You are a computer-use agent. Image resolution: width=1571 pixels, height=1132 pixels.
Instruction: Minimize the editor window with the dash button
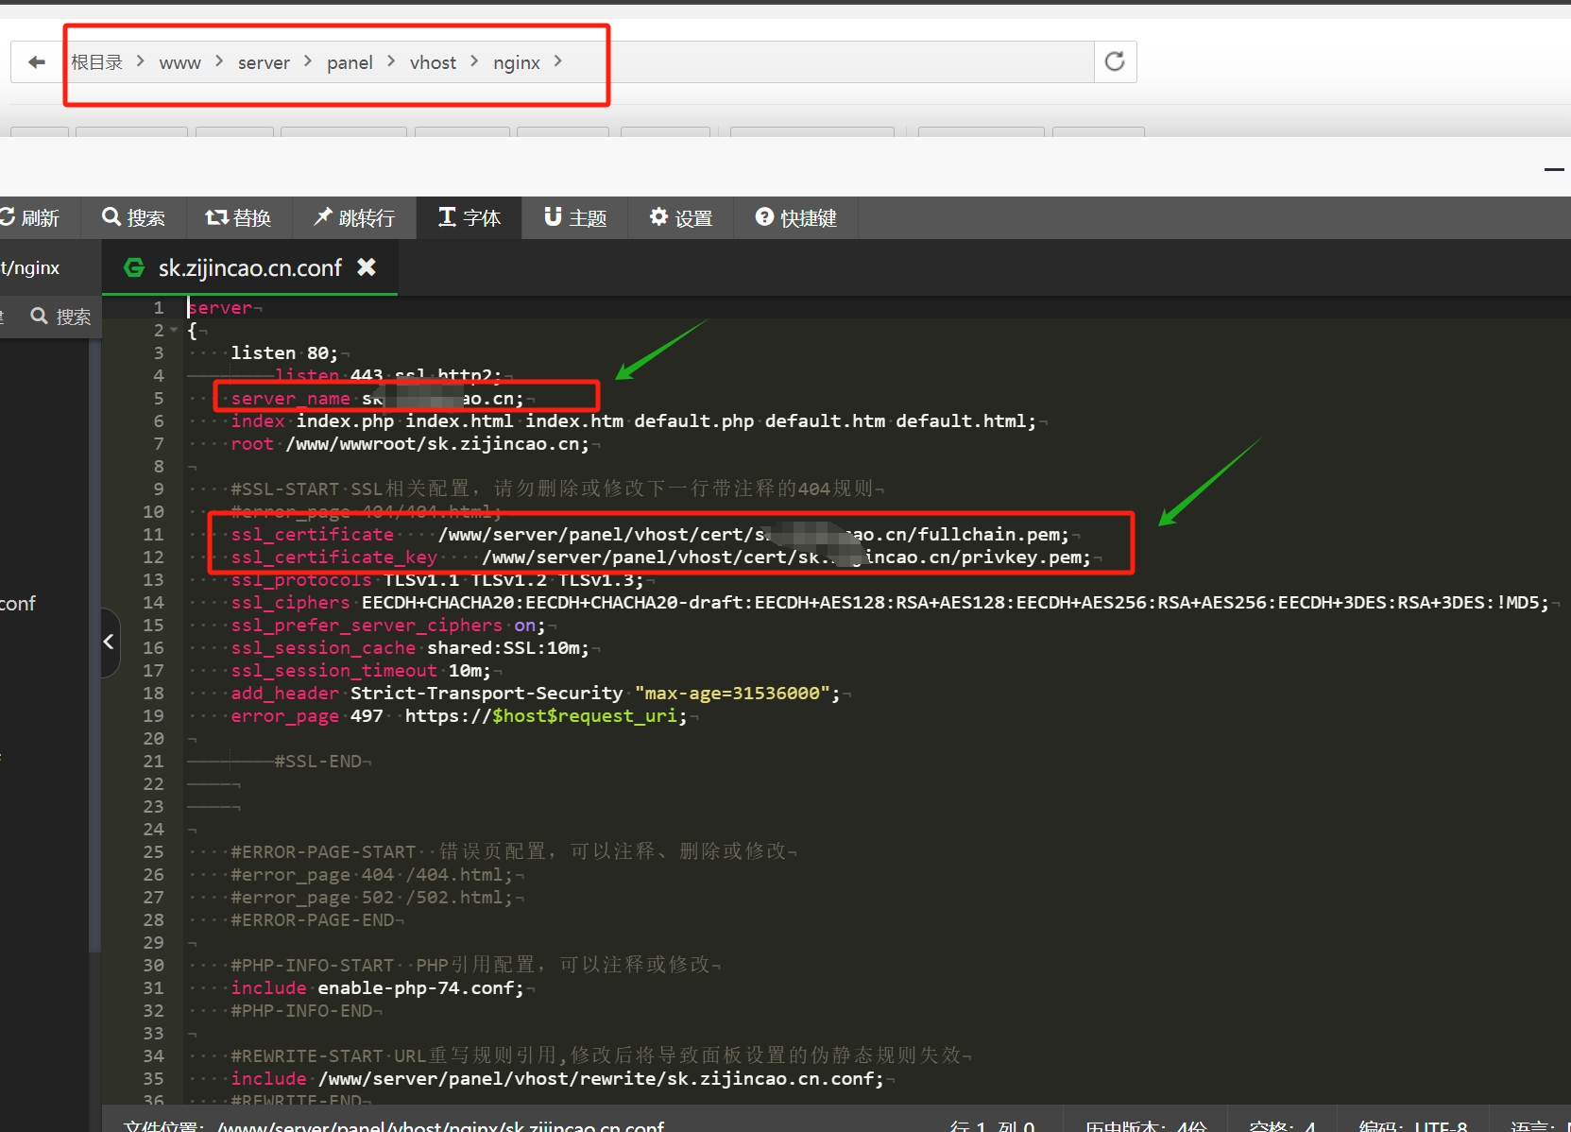(1554, 170)
